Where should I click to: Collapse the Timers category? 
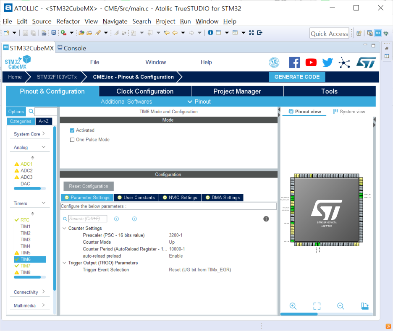pyautogui.click(x=44, y=203)
